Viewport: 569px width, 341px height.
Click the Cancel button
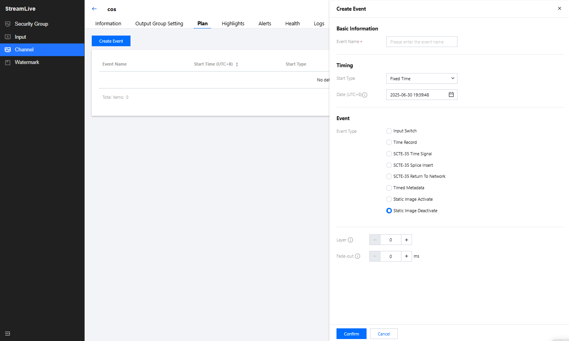tap(384, 334)
